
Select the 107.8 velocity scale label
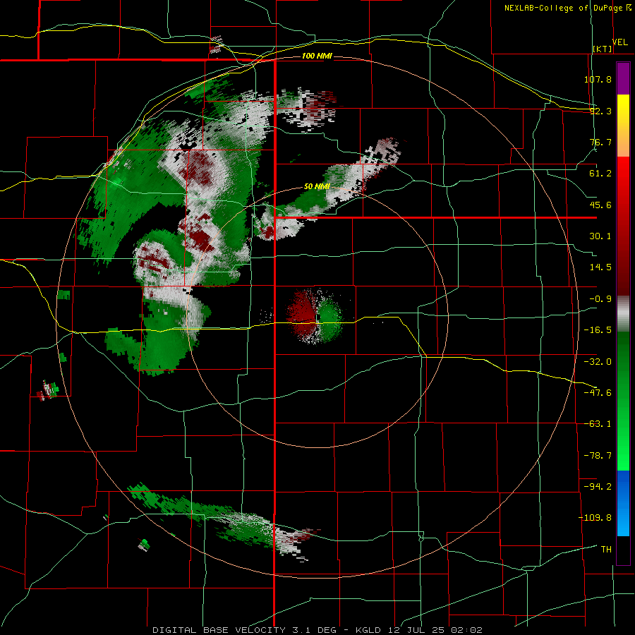pos(598,79)
